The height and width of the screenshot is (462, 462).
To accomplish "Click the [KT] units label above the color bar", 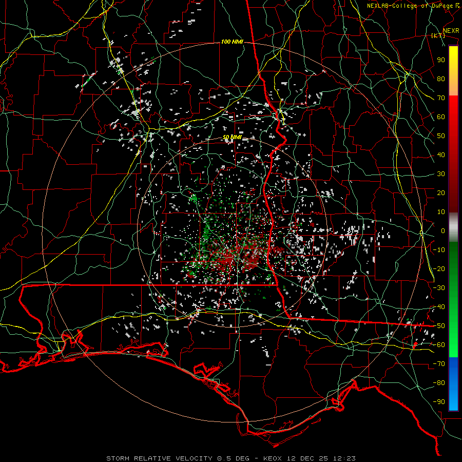I will (x=438, y=35).
